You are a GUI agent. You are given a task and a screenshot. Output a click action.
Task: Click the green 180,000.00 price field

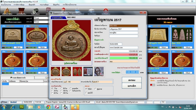[x=124, y=58]
